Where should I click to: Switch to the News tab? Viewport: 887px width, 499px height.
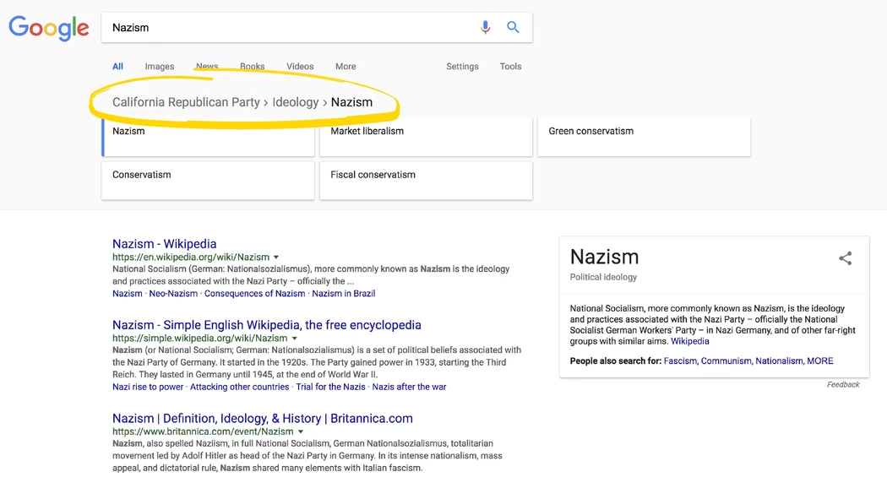click(x=207, y=66)
